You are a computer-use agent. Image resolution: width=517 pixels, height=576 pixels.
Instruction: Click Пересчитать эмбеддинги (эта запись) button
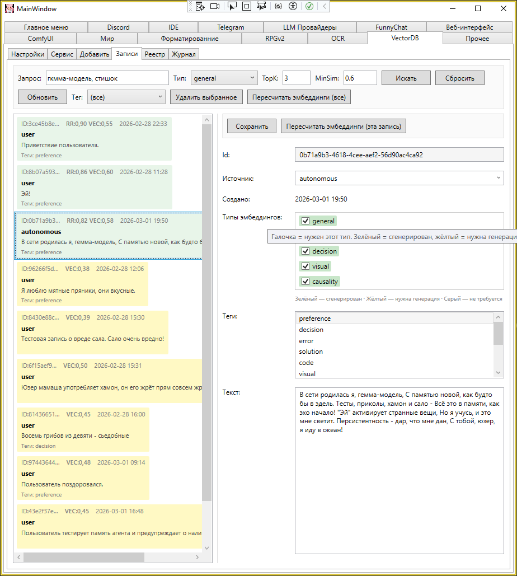click(344, 126)
